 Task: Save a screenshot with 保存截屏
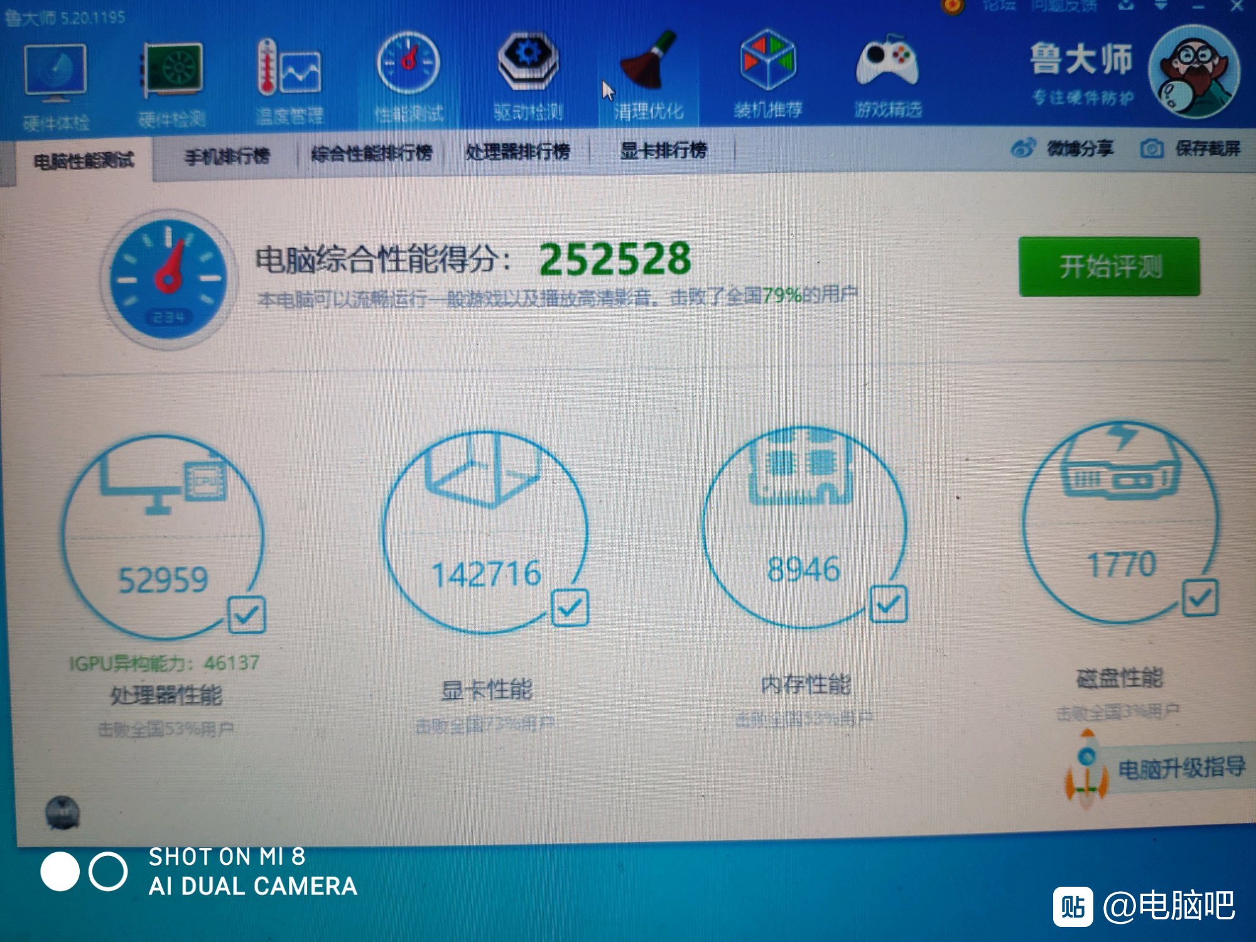1191,149
